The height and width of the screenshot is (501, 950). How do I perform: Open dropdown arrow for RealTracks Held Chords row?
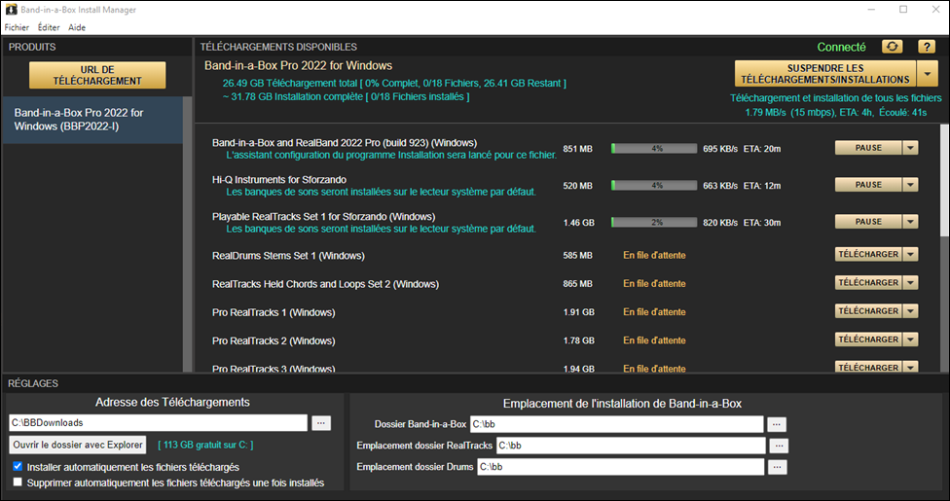[x=910, y=283]
